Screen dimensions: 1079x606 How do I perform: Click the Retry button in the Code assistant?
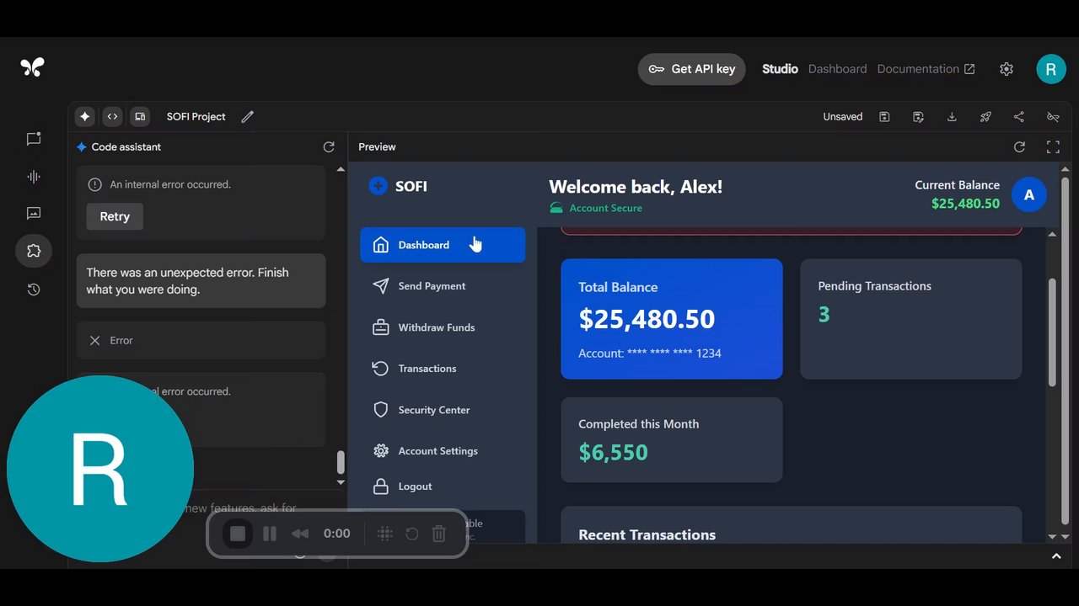click(115, 216)
